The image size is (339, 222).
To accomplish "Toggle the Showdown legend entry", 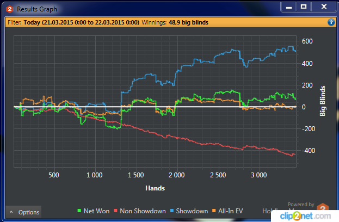I will [x=189, y=211].
